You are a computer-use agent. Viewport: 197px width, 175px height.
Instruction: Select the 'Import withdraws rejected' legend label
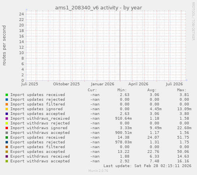coord(40,123)
